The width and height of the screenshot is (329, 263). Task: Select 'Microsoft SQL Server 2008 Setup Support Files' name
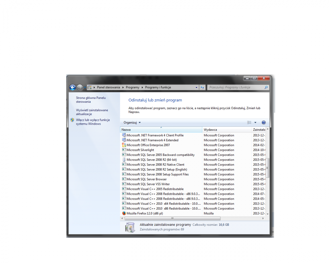(158, 175)
